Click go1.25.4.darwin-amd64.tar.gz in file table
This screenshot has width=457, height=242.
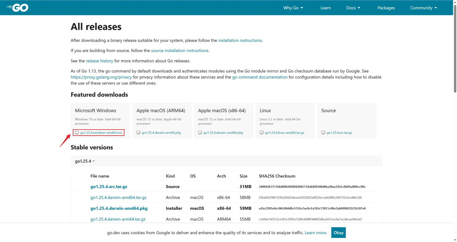pos(119,198)
